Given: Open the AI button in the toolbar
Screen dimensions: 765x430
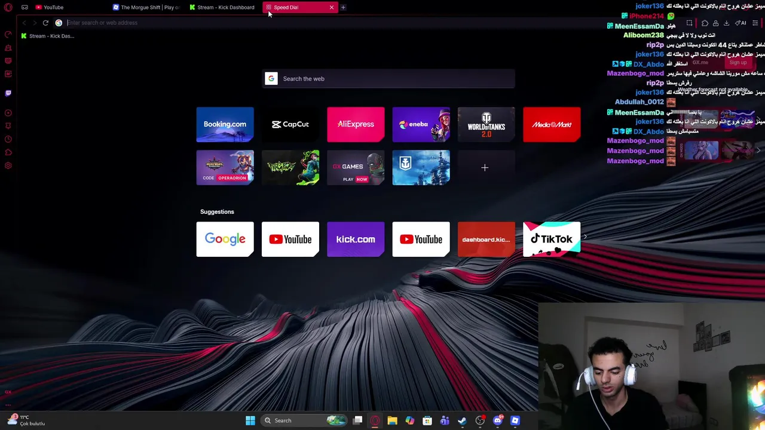Looking at the screenshot, I should click(741, 23).
